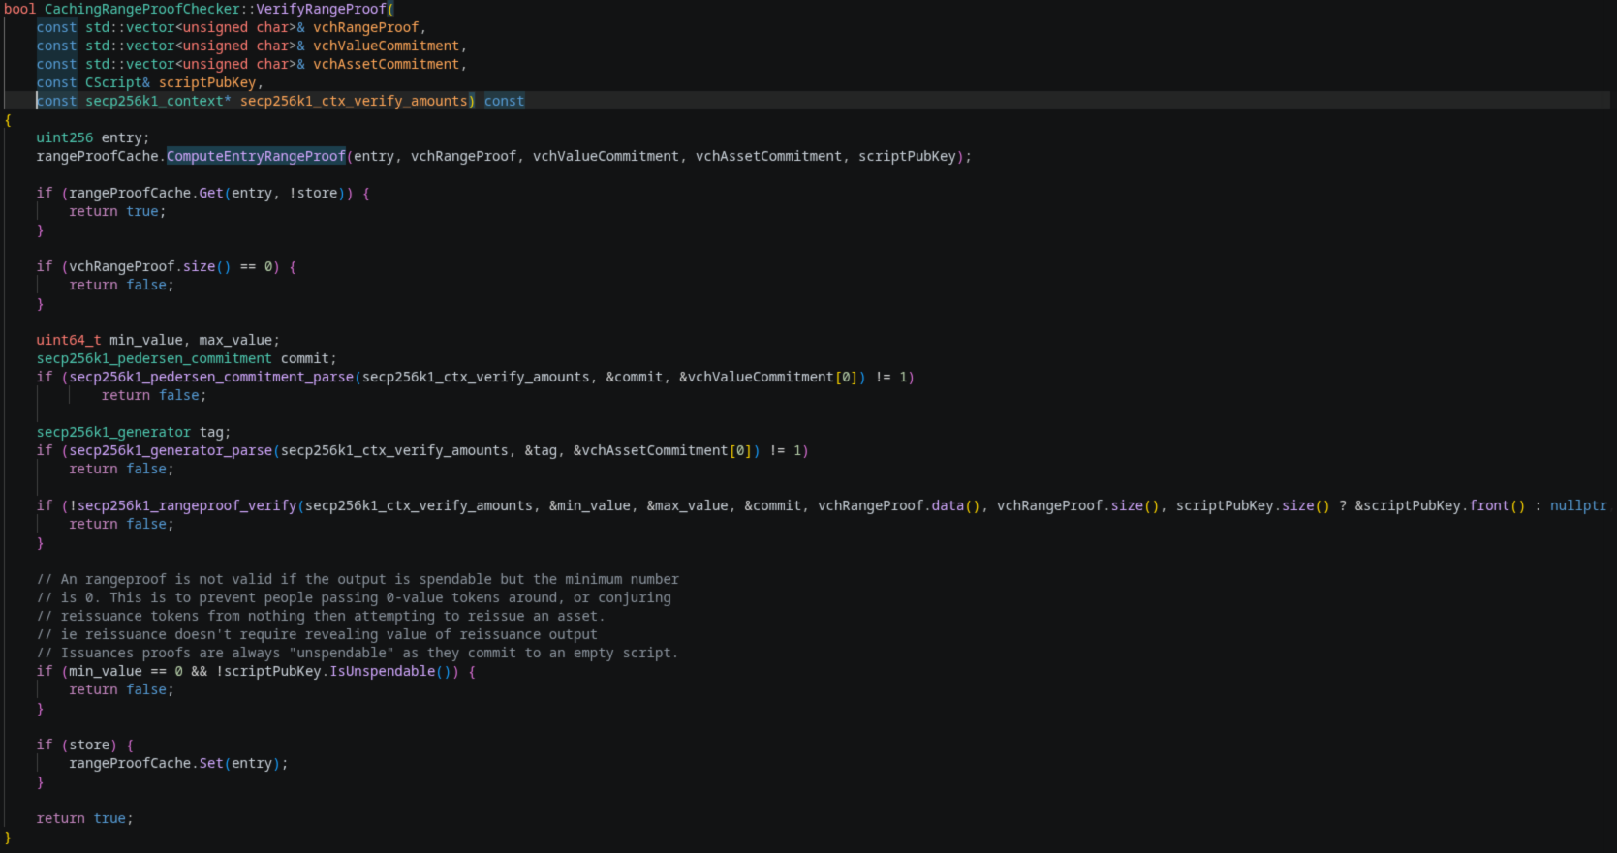This screenshot has height=853, width=1617.
Task: Click the const qualifier after the closing parenthesis
Action: pyautogui.click(x=504, y=101)
